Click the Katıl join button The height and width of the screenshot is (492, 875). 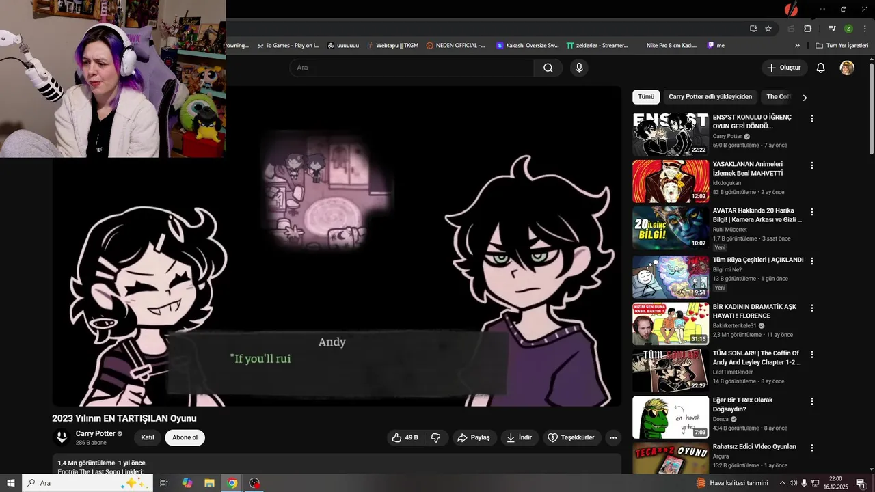click(148, 437)
